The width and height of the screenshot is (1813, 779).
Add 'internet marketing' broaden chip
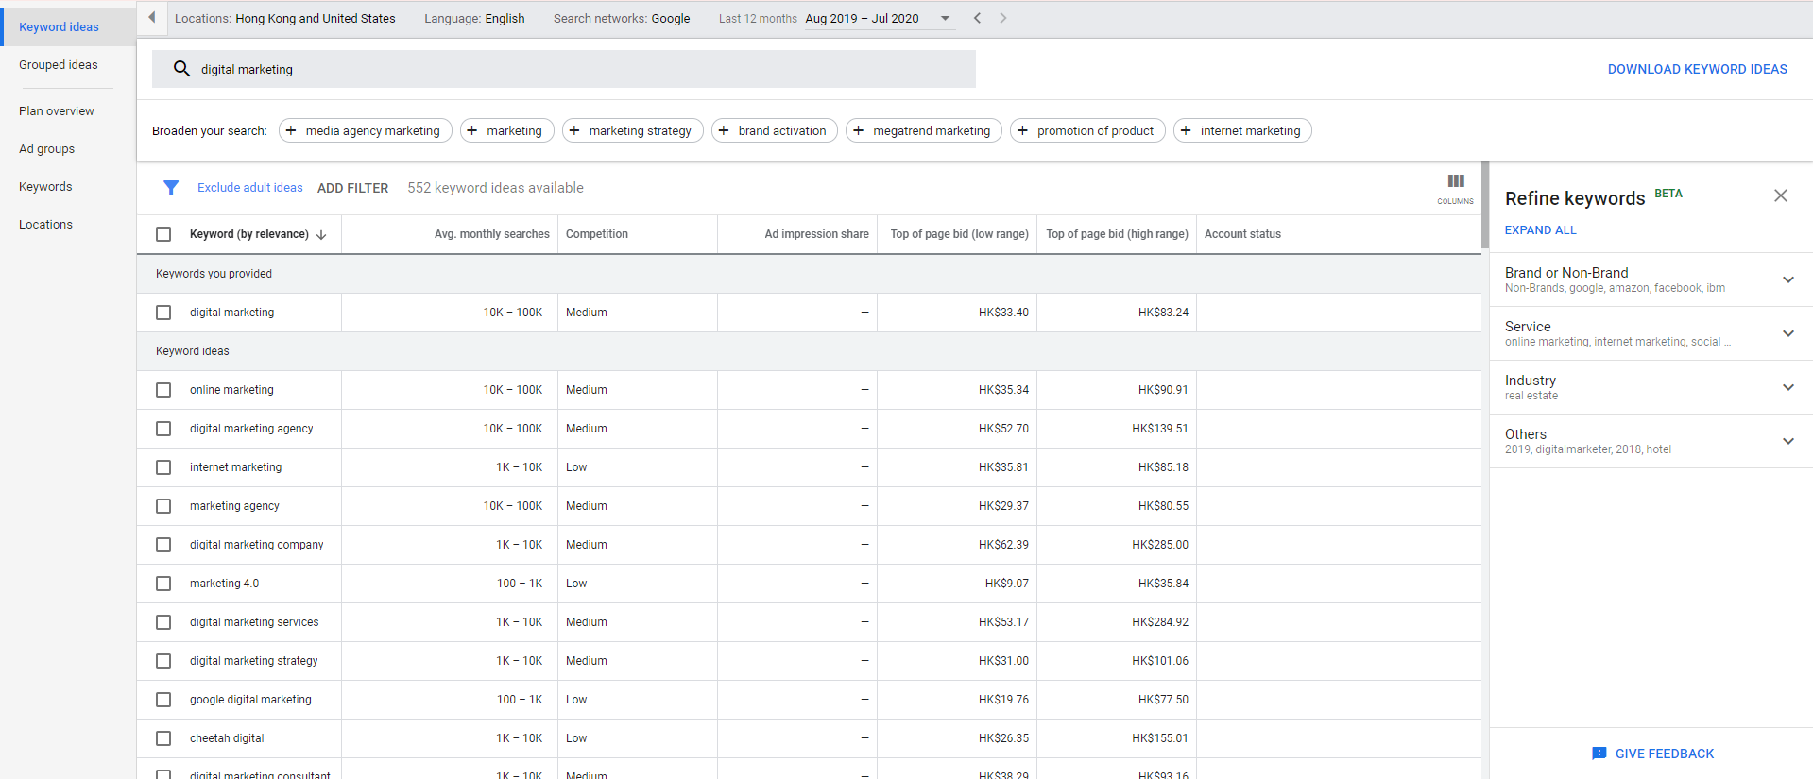coord(1242,130)
